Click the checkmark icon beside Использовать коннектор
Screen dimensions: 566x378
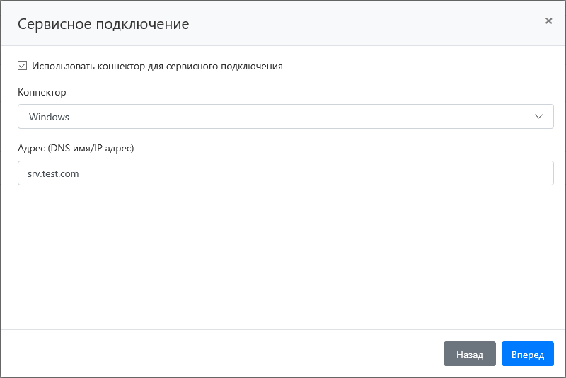coord(22,66)
